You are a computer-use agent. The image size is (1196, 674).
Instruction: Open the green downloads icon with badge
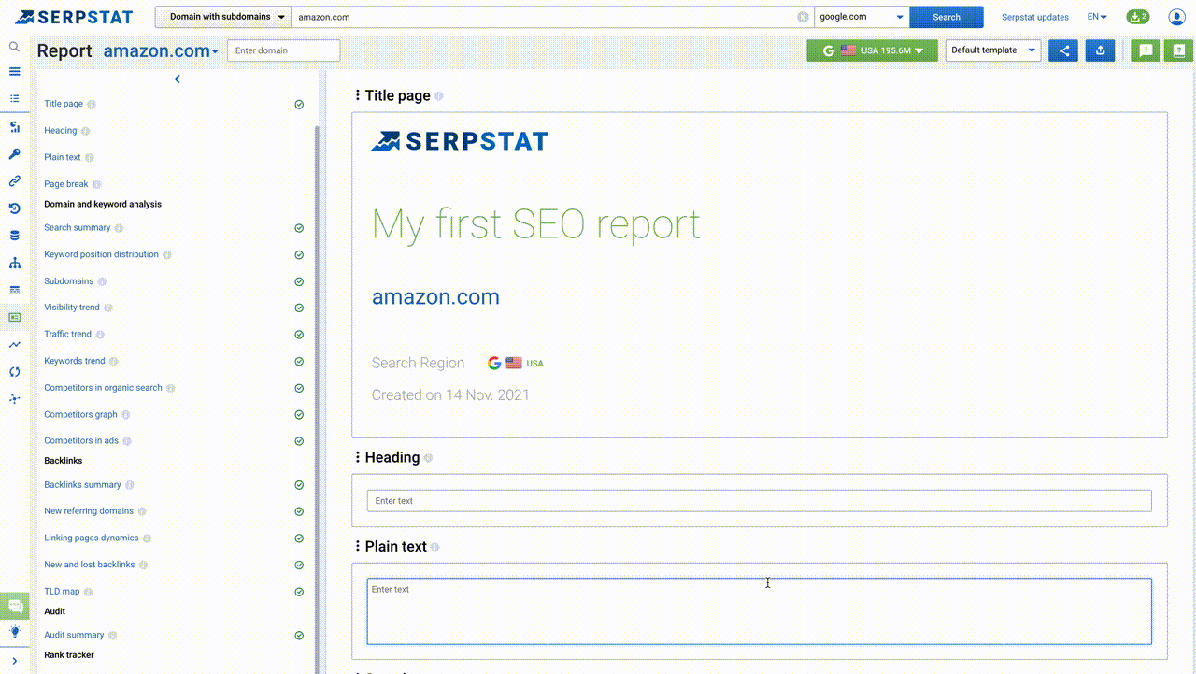pyautogui.click(x=1137, y=17)
